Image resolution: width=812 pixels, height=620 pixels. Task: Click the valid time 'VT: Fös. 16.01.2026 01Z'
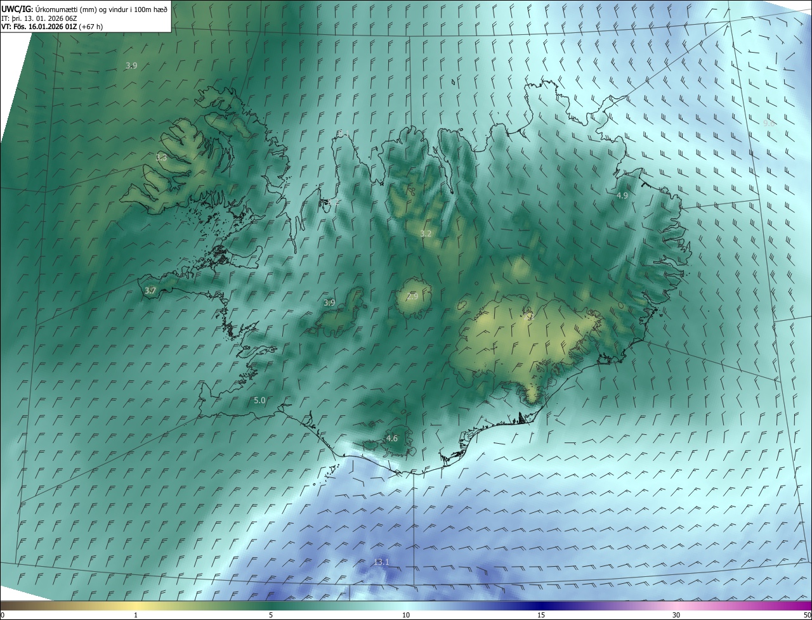tap(40, 27)
